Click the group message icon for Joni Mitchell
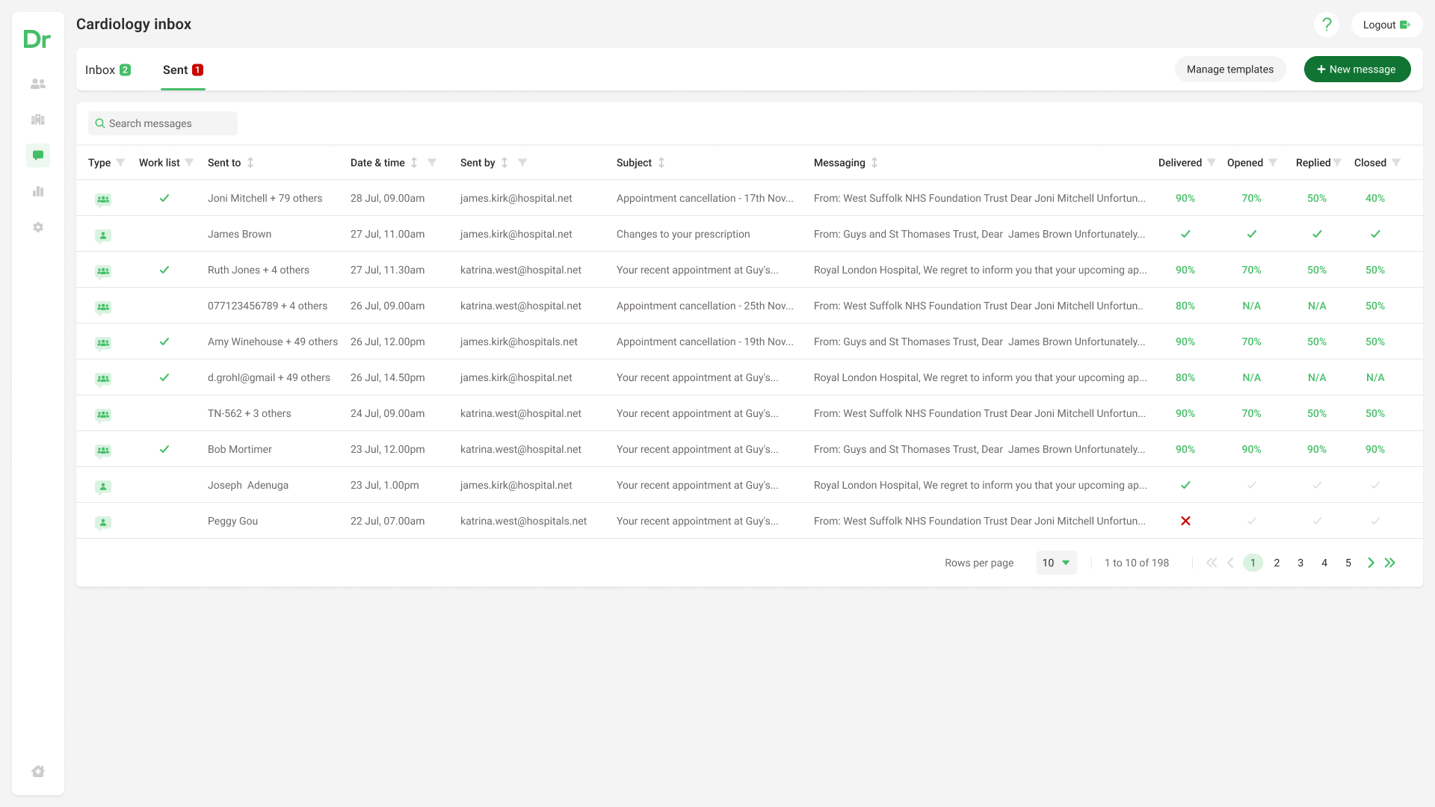 click(103, 200)
